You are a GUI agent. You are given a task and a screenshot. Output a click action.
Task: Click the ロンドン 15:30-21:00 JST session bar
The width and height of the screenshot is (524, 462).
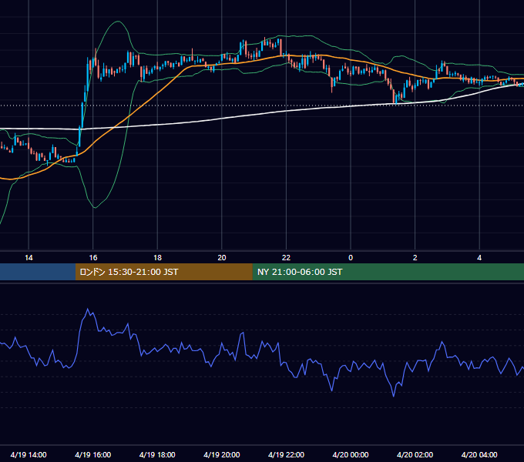pyautogui.click(x=163, y=272)
